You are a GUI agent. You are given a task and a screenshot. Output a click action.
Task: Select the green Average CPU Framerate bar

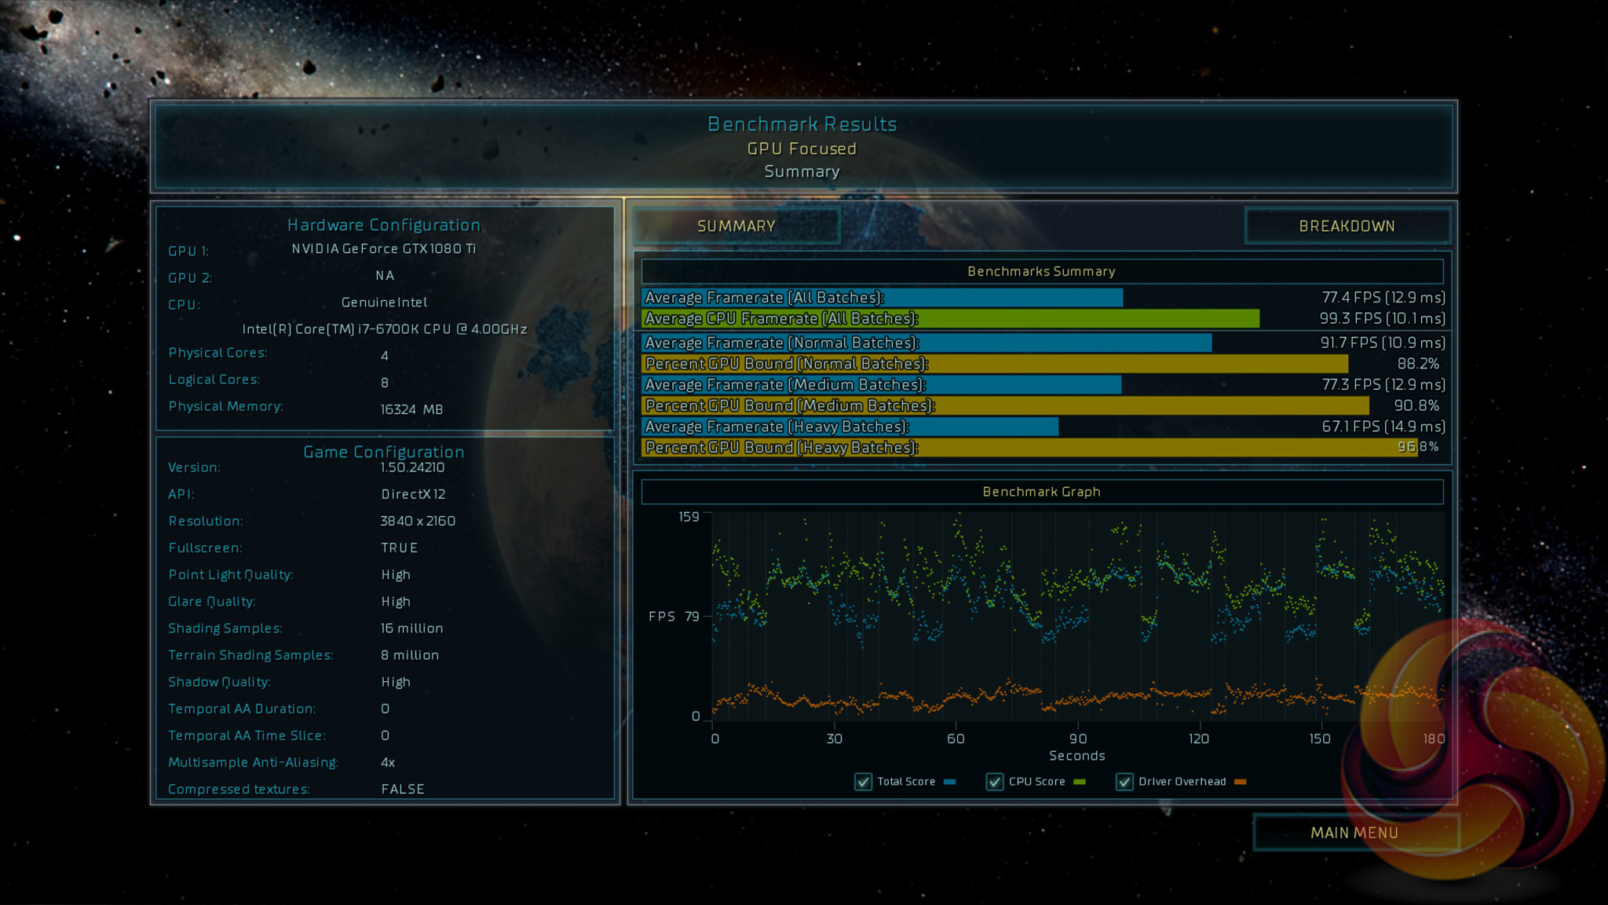pyautogui.click(x=950, y=319)
